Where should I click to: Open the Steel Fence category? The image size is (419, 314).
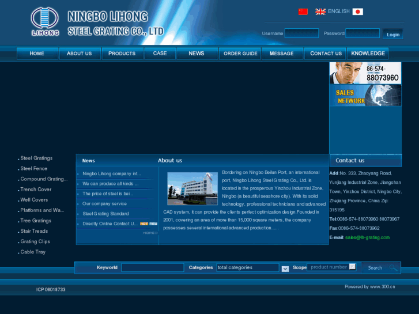click(34, 169)
